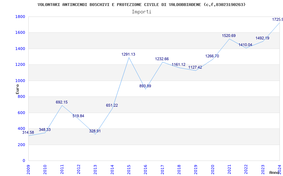Click the x-axis year 2018
Viewport: 283px width, 176px height.
coord(179,169)
